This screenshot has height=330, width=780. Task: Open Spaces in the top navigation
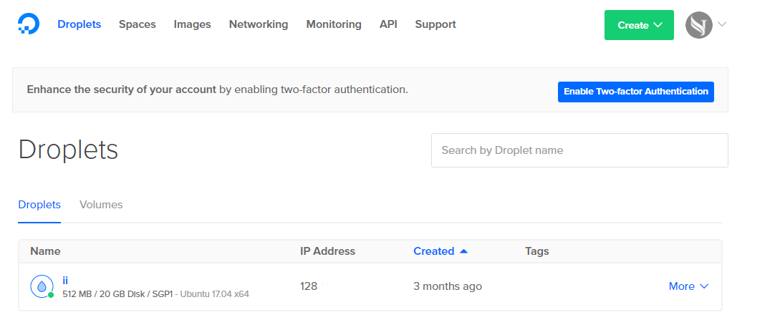(138, 24)
